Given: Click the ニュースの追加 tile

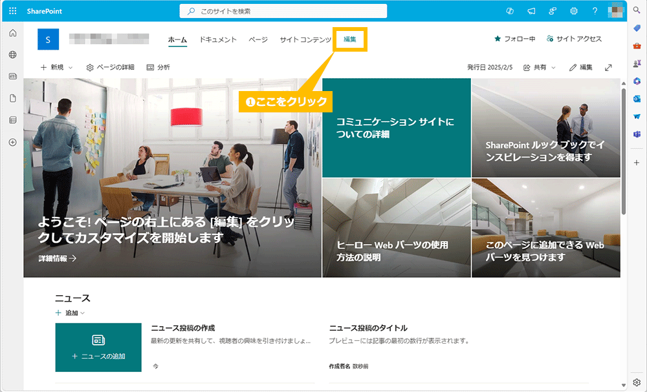Looking at the screenshot, I should click(98, 347).
